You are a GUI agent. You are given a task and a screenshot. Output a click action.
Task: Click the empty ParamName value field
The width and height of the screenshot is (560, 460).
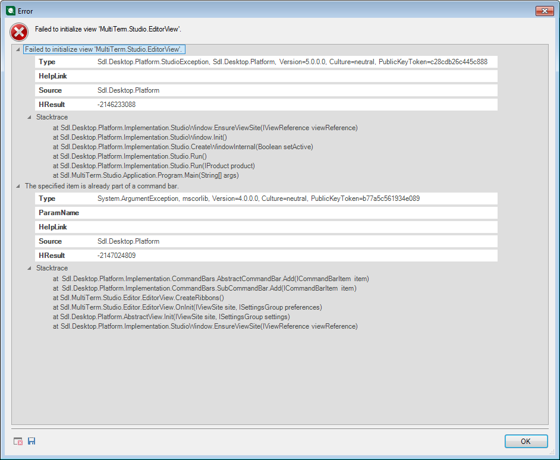tap(296, 213)
